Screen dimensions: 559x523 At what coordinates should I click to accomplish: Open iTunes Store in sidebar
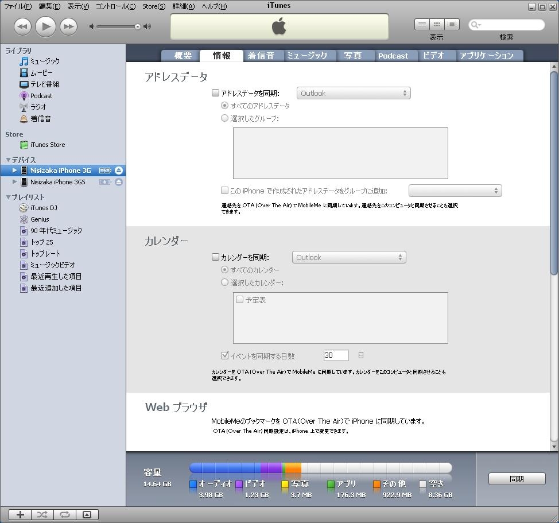click(48, 145)
